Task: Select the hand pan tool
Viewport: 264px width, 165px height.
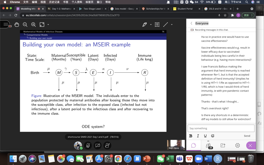Action: 17,24
